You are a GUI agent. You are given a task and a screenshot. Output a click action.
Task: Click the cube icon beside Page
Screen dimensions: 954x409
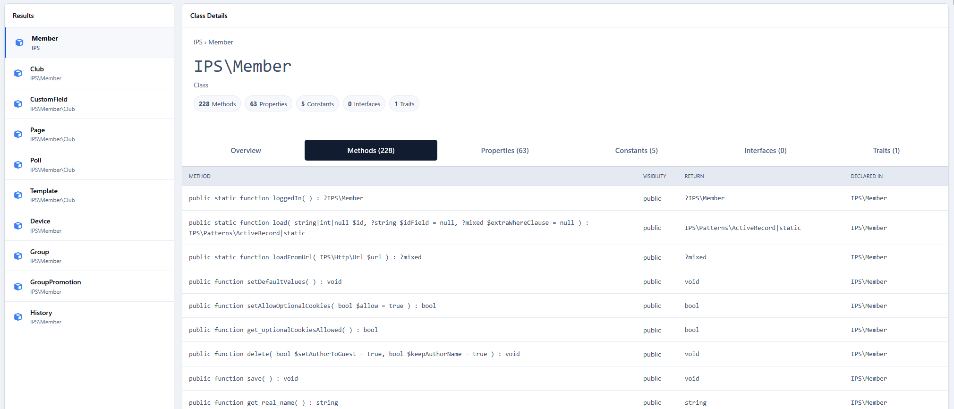coord(18,134)
